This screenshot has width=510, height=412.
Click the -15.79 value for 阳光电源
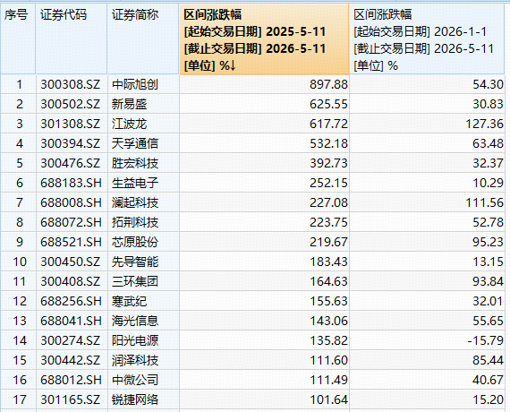[486, 340]
